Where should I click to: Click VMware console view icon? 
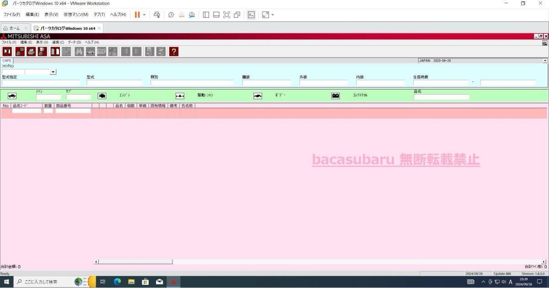(x=251, y=15)
